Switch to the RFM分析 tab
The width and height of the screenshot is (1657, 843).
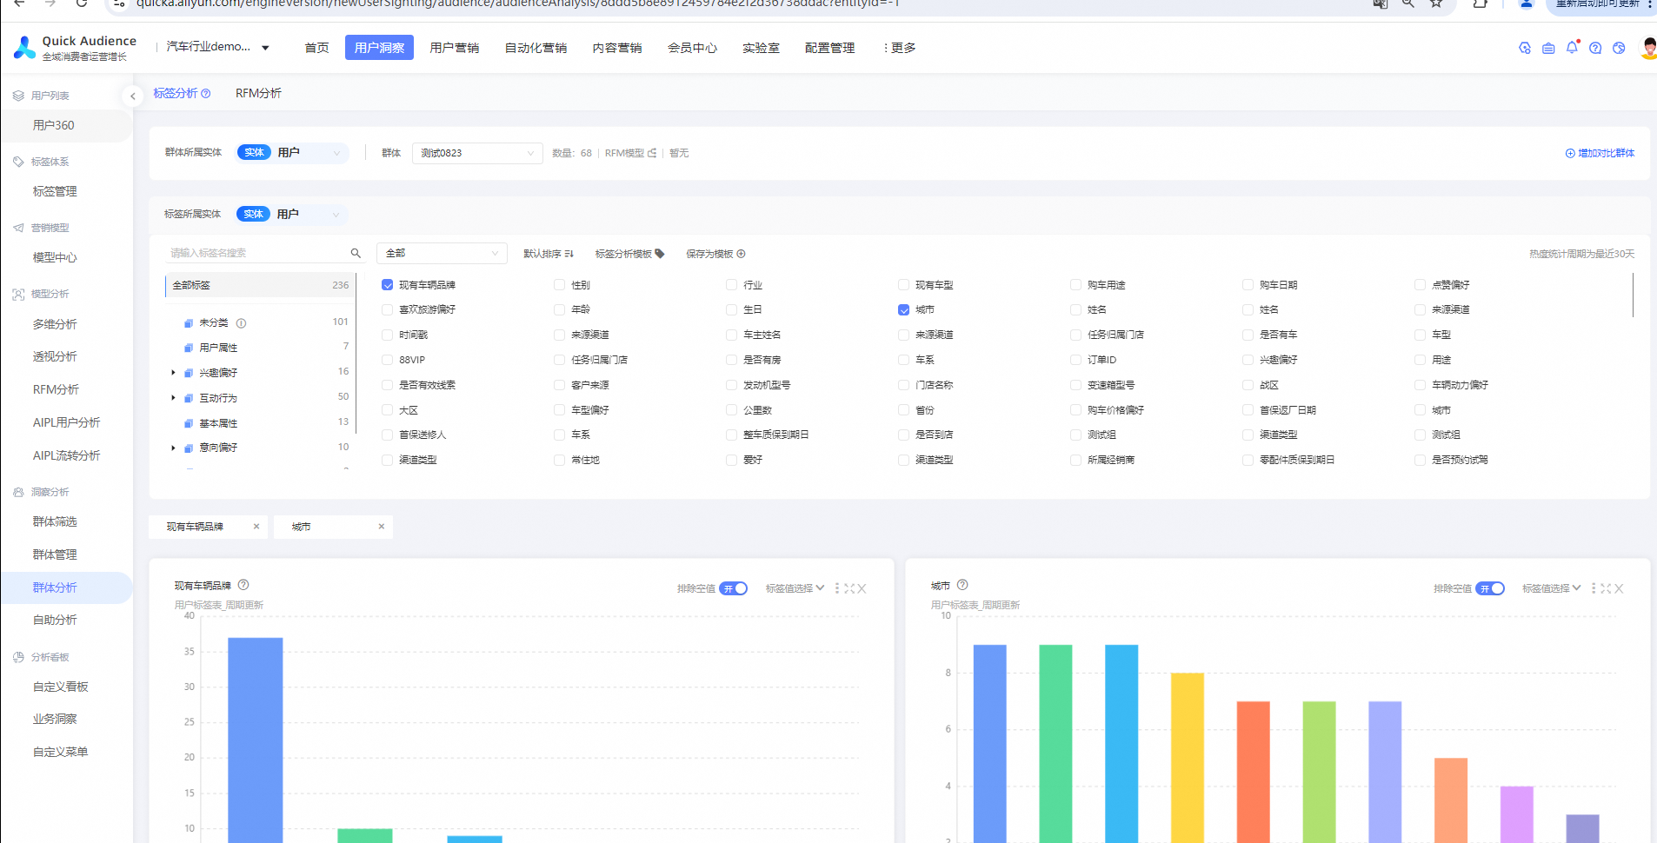[x=258, y=93]
